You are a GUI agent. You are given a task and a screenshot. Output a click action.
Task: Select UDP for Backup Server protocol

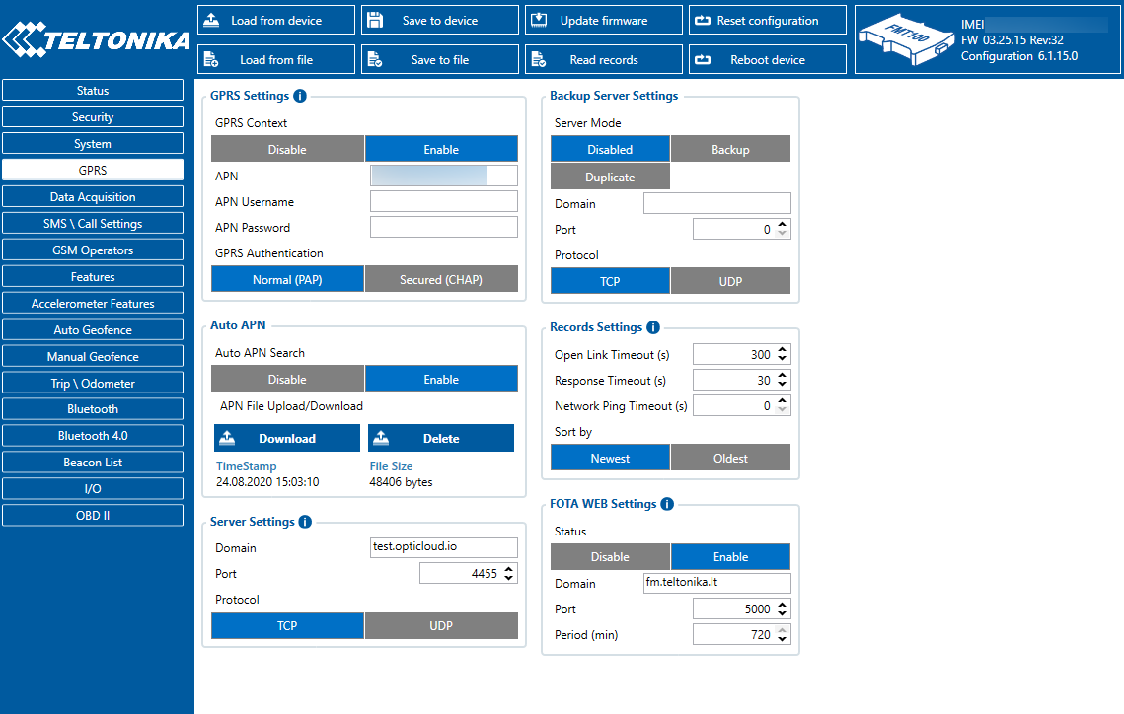(x=730, y=281)
